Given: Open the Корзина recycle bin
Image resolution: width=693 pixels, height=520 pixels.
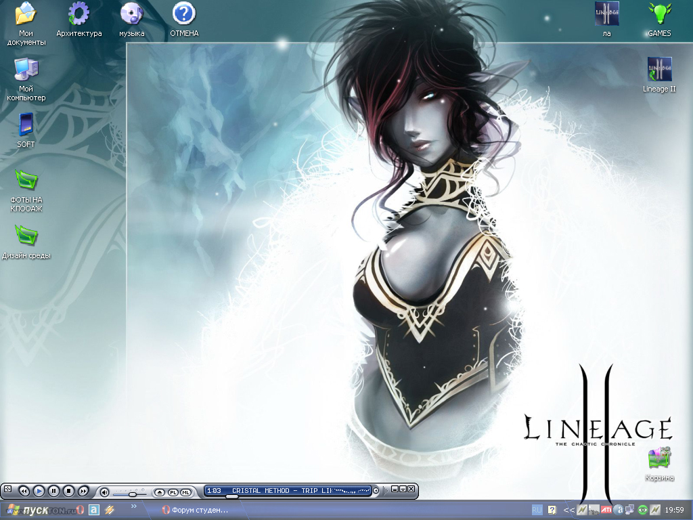Looking at the screenshot, I should pos(659,464).
